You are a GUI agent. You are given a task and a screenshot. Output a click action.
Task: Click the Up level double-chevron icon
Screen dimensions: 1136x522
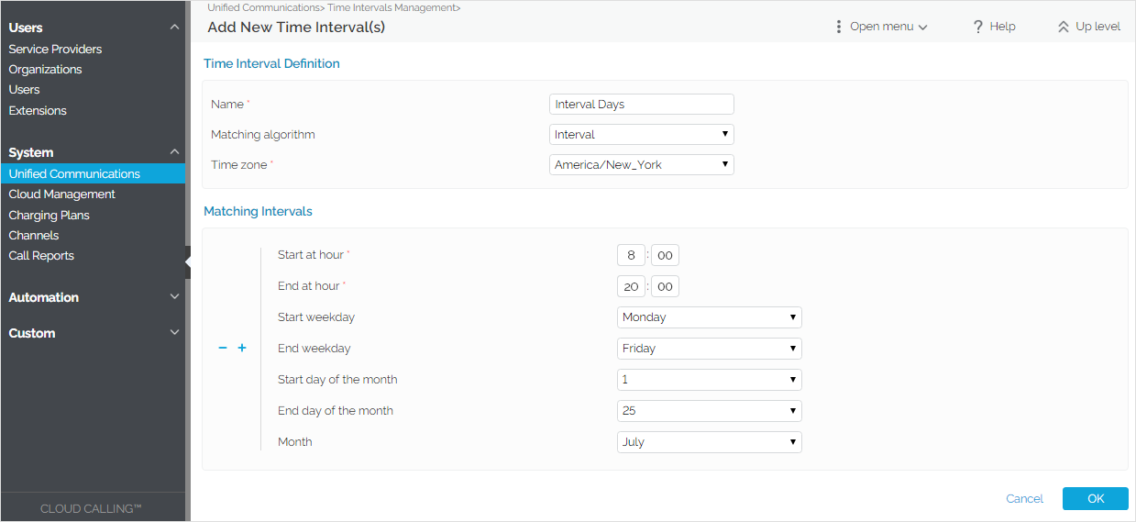tap(1064, 27)
